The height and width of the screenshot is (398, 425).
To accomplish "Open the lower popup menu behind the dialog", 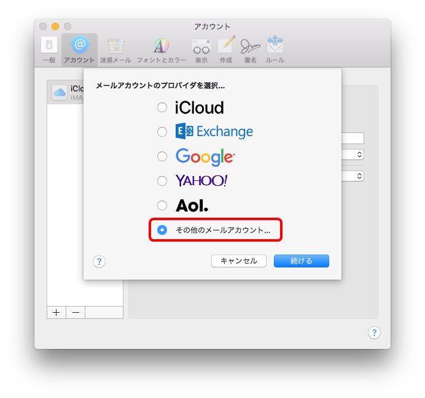I will 353,176.
